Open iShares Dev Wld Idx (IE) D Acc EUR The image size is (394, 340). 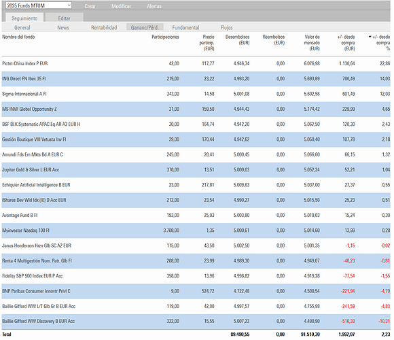34,200
